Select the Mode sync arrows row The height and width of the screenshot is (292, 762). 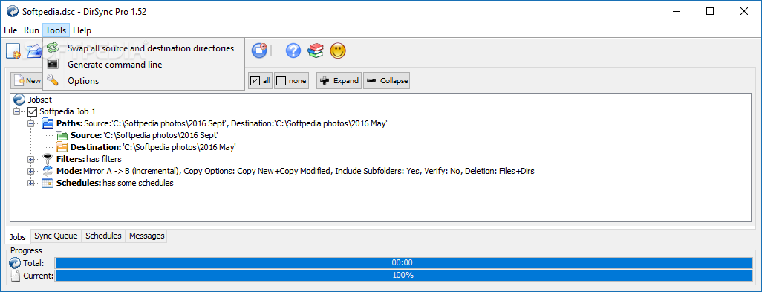(288, 171)
